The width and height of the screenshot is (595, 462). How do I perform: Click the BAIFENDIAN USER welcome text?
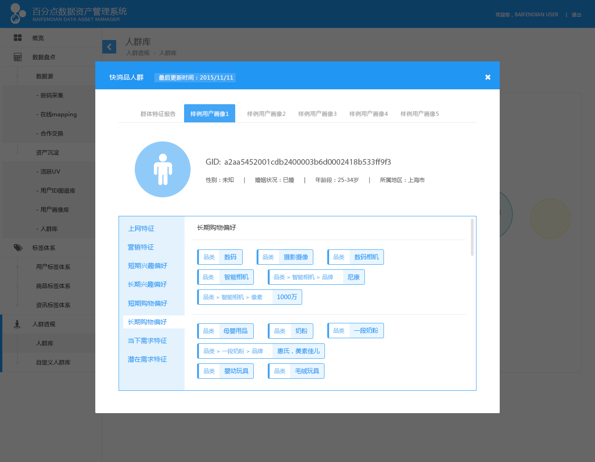[x=527, y=15]
